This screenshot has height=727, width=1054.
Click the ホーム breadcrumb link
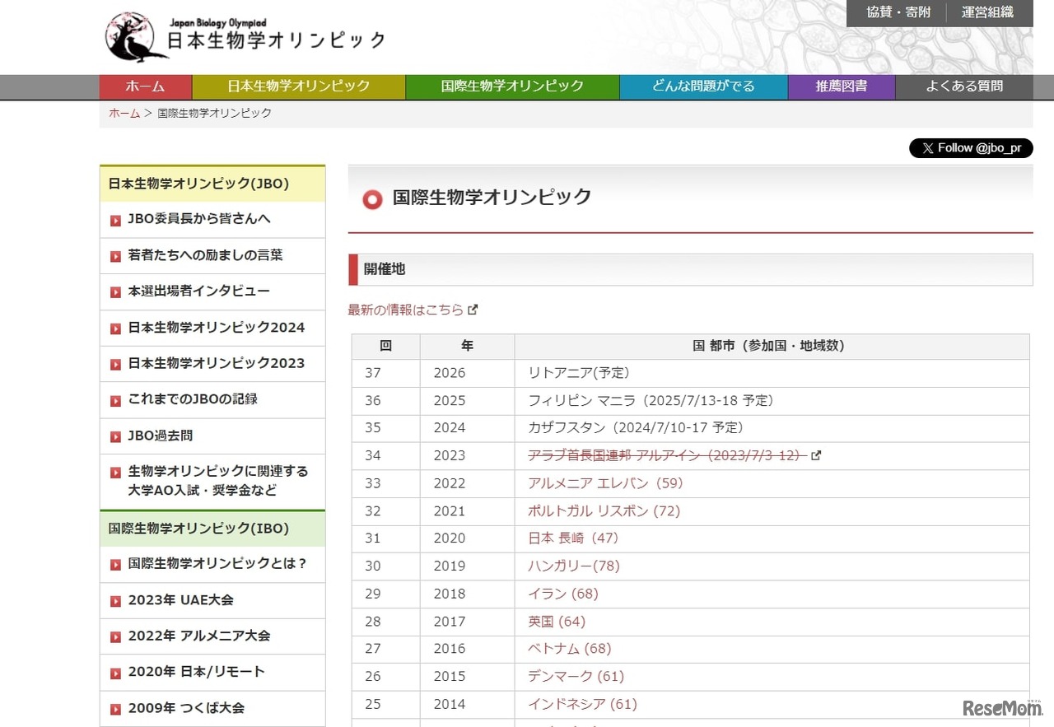[x=124, y=113]
